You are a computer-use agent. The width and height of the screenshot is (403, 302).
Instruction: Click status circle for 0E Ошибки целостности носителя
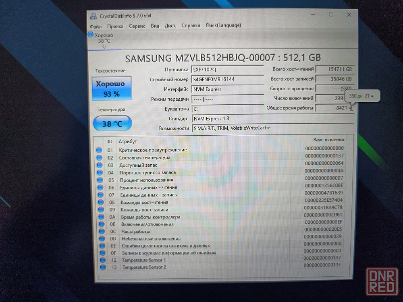coord(102,246)
